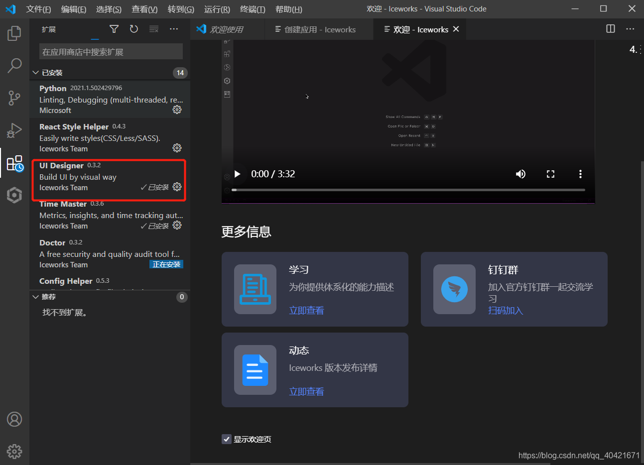The image size is (644, 465).
Task: Open Run and Debug view
Action: pos(14,130)
